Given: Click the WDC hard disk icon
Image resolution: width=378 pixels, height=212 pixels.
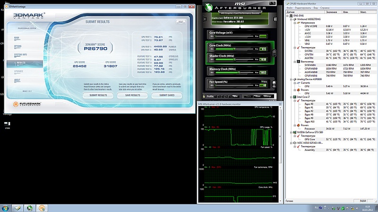Looking at the screenshot, I should point(294,143).
